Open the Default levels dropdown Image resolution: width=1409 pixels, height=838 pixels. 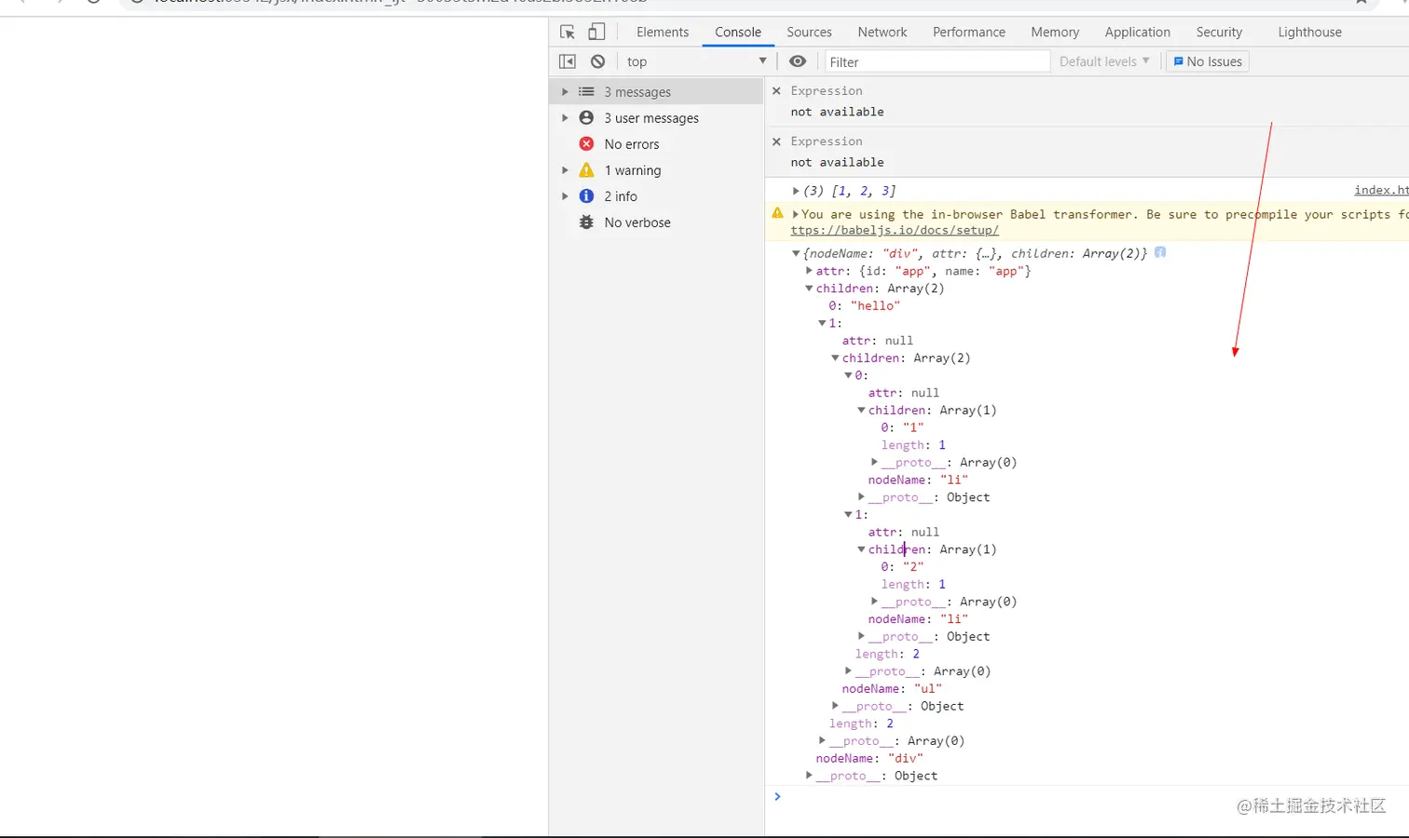click(1103, 61)
